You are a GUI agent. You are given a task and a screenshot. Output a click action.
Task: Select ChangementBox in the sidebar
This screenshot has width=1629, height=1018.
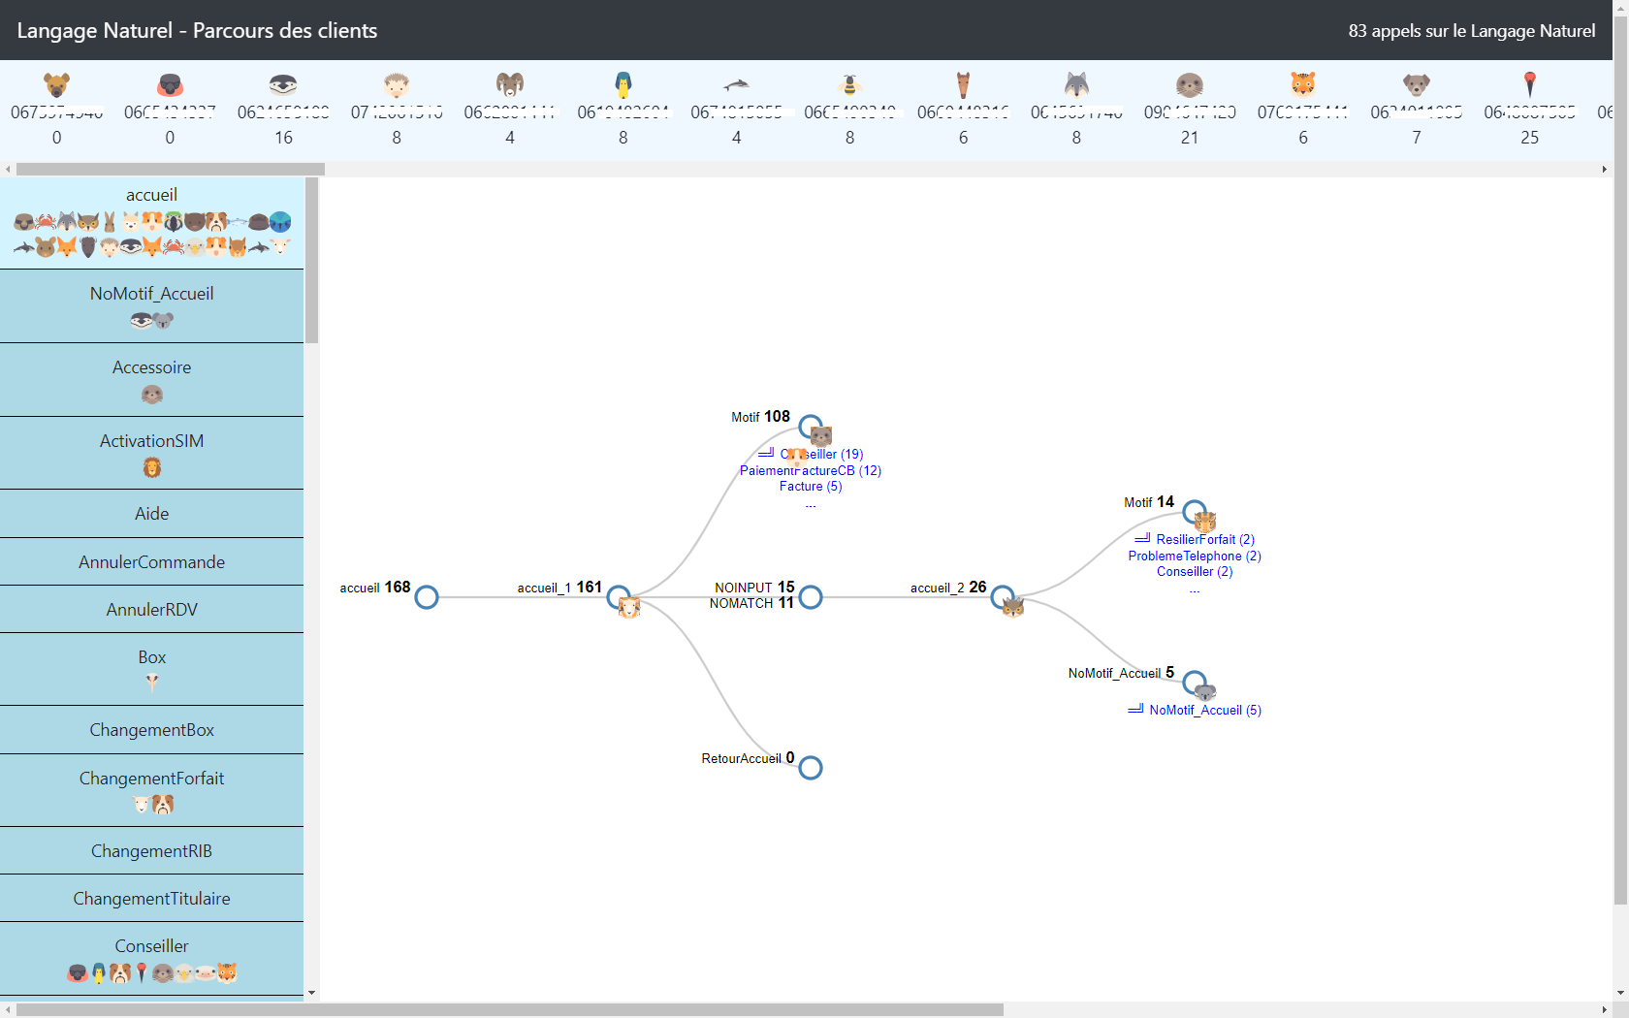pos(152,730)
